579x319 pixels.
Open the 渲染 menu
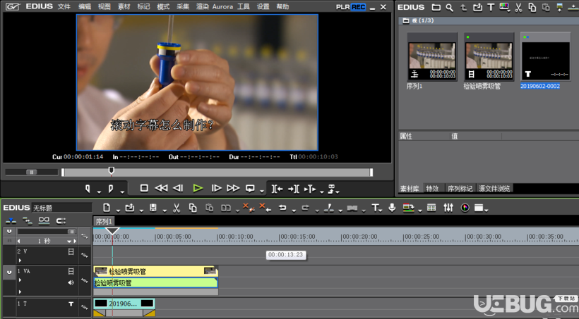[x=203, y=6]
